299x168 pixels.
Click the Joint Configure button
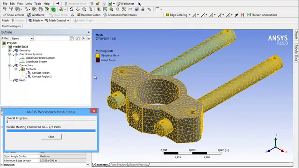(x=11, y=26)
